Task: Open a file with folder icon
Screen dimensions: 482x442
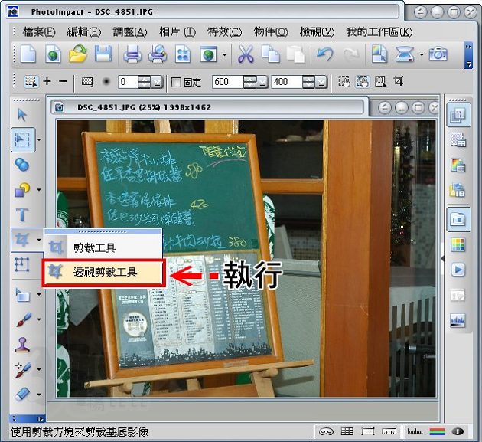Action: point(78,55)
